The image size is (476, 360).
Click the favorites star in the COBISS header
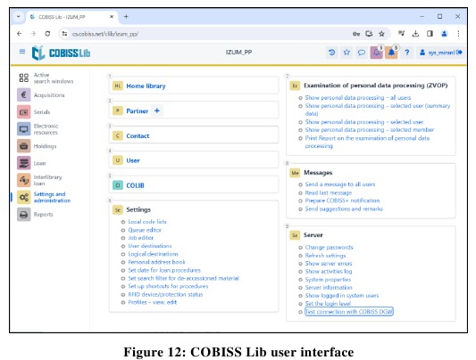coord(347,53)
